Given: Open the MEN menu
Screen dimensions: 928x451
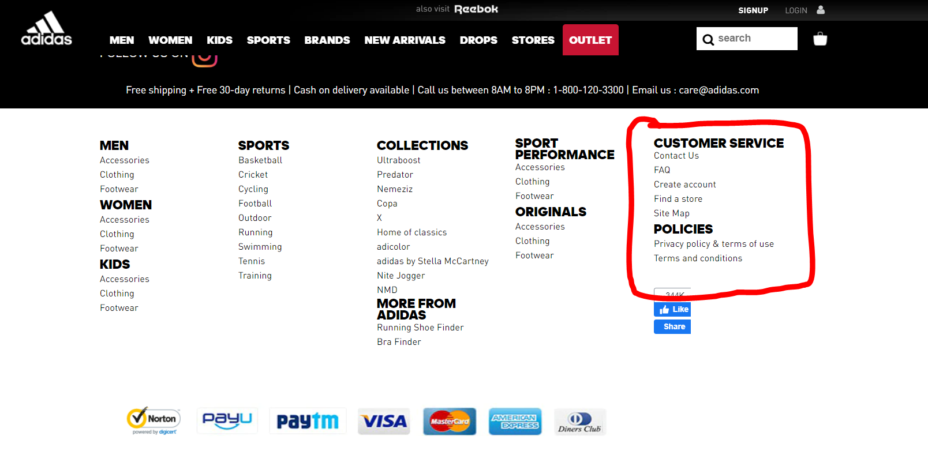Looking at the screenshot, I should click(122, 40).
